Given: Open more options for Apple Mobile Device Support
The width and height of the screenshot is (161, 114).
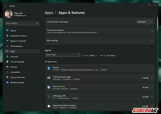Looking at the screenshot, I should point(152,106).
